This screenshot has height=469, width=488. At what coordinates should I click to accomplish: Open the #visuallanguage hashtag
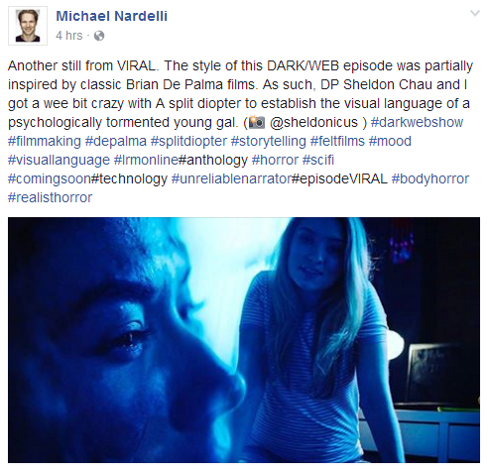click(x=59, y=160)
